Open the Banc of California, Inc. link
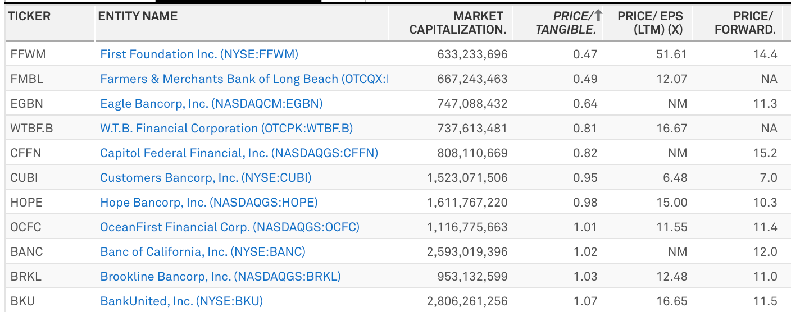Image resolution: width=791 pixels, height=312 pixels. (203, 252)
